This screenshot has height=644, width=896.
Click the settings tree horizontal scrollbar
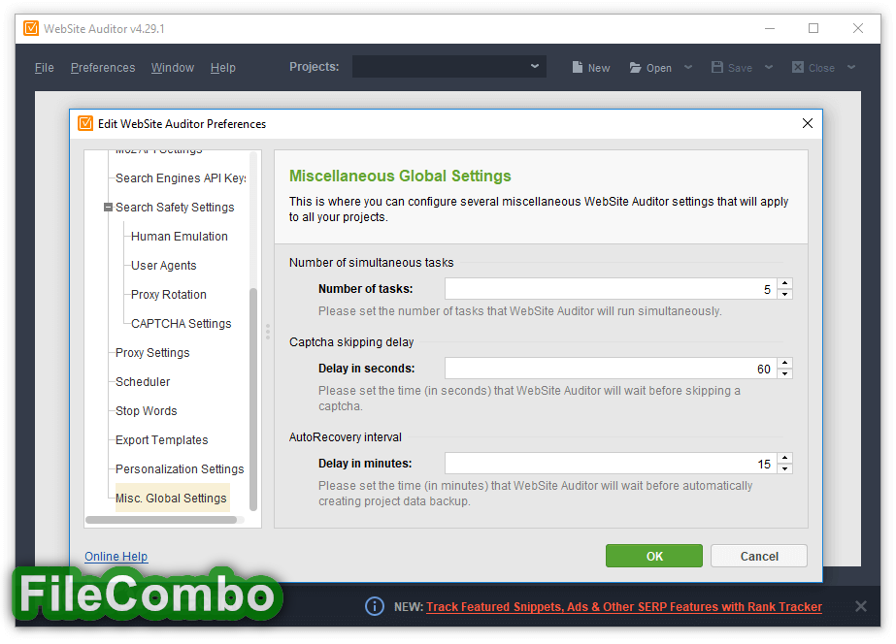pos(161,520)
